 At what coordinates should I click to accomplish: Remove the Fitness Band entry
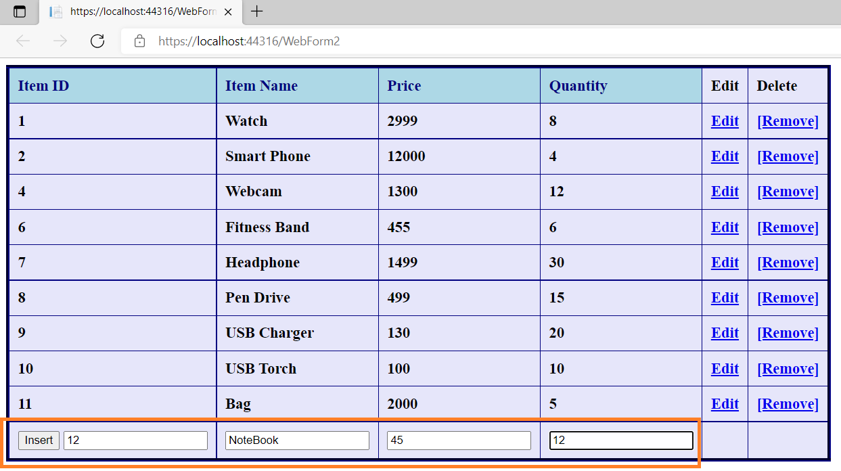[x=788, y=227]
